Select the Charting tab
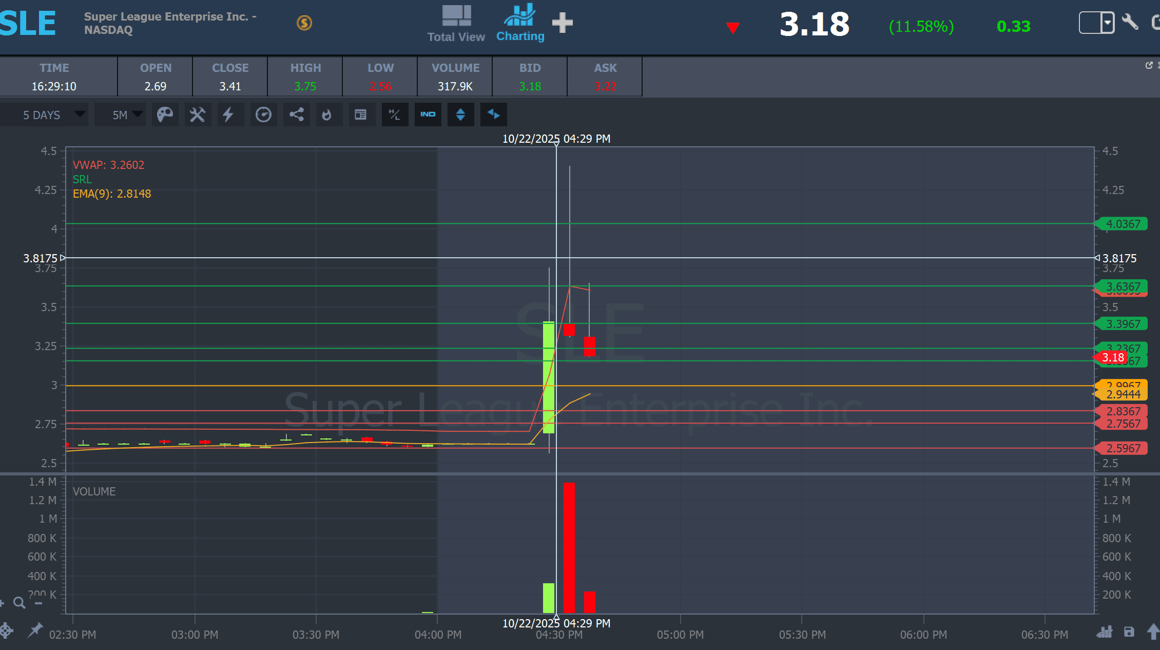The height and width of the screenshot is (650, 1160). (520, 24)
